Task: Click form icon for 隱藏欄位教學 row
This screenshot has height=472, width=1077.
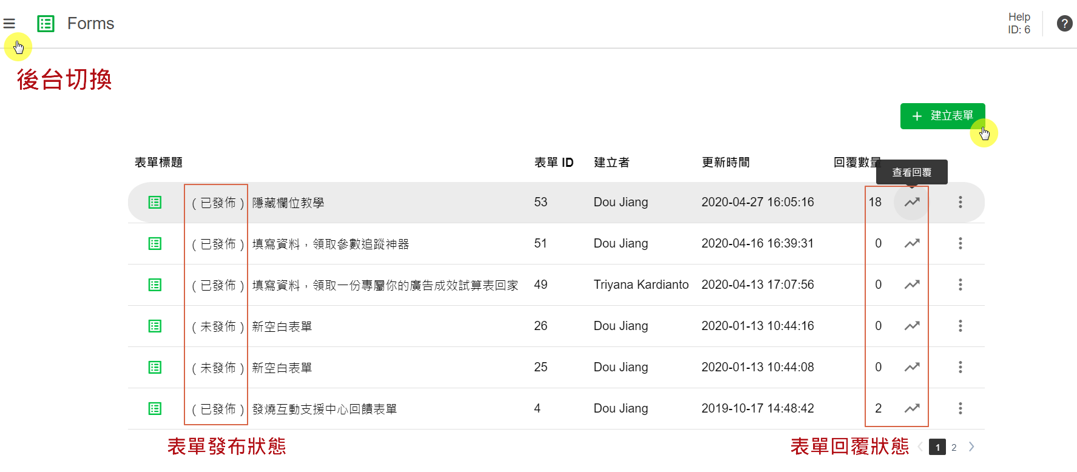Action: (x=155, y=202)
